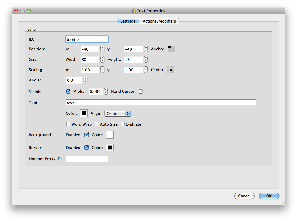297x221 pixels.
Task: Click the Position x stepper arrows
Action: click(102, 49)
